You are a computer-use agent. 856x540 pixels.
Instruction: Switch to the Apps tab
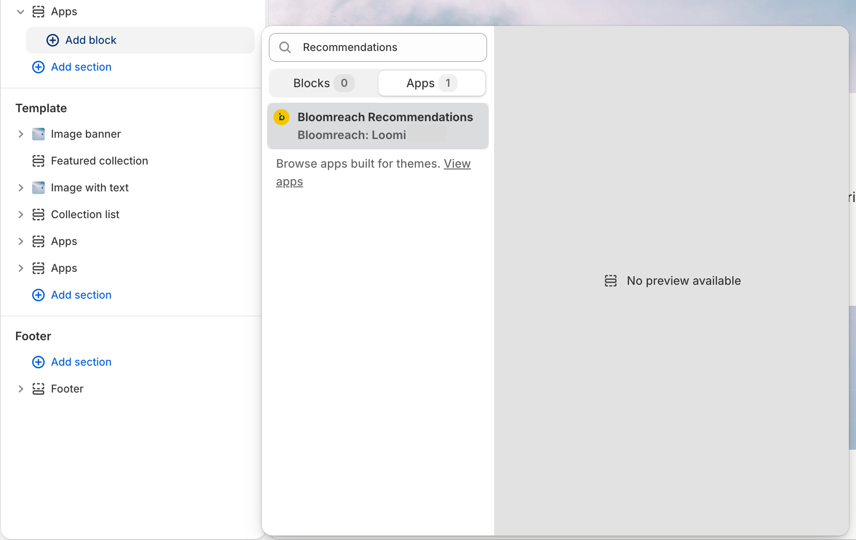(432, 83)
